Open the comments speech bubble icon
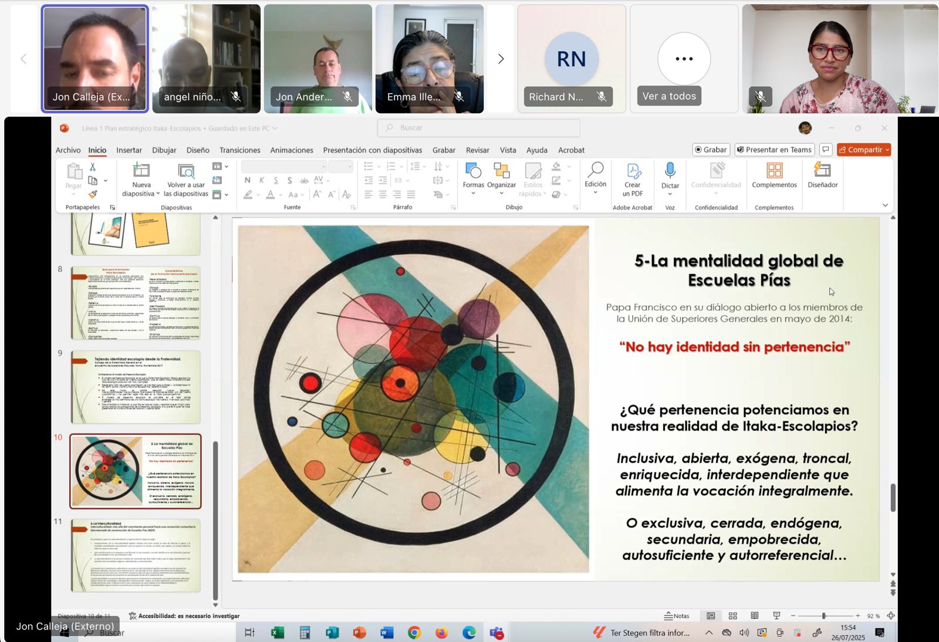The image size is (939, 642). click(826, 150)
